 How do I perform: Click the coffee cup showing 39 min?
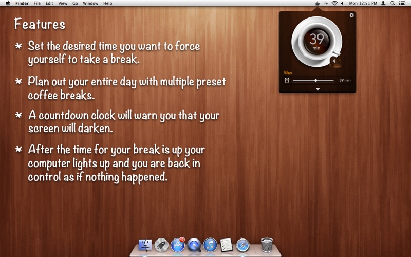(x=316, y=42)
